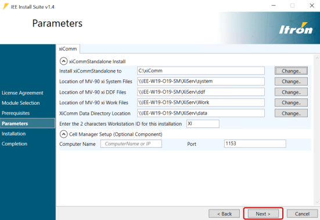Click the IEE Install Suite title bar icon

(x=6, y=6)
